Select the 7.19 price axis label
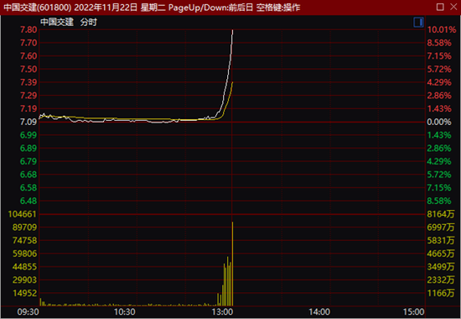This screenshot has width=461, height=319. point(28,108)
